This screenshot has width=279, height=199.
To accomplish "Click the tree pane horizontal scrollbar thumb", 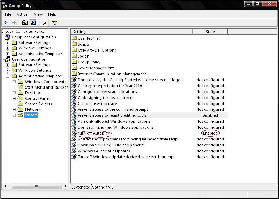I will [x=37, y=186].
